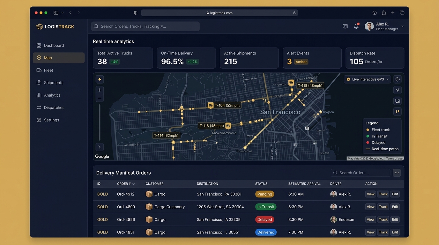This screenshot has height=245, width=439.
Task: View order Ord-4912
Action: (370, 194)
